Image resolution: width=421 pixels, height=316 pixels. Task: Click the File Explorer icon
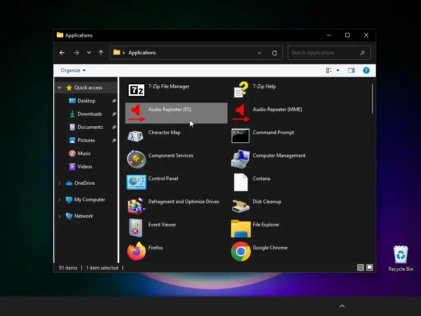click(241, 229)
